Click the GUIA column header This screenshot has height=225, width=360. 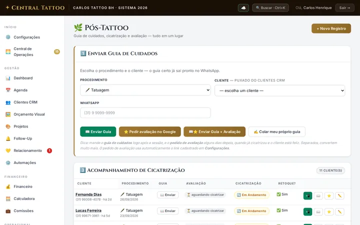click(163, 183)
